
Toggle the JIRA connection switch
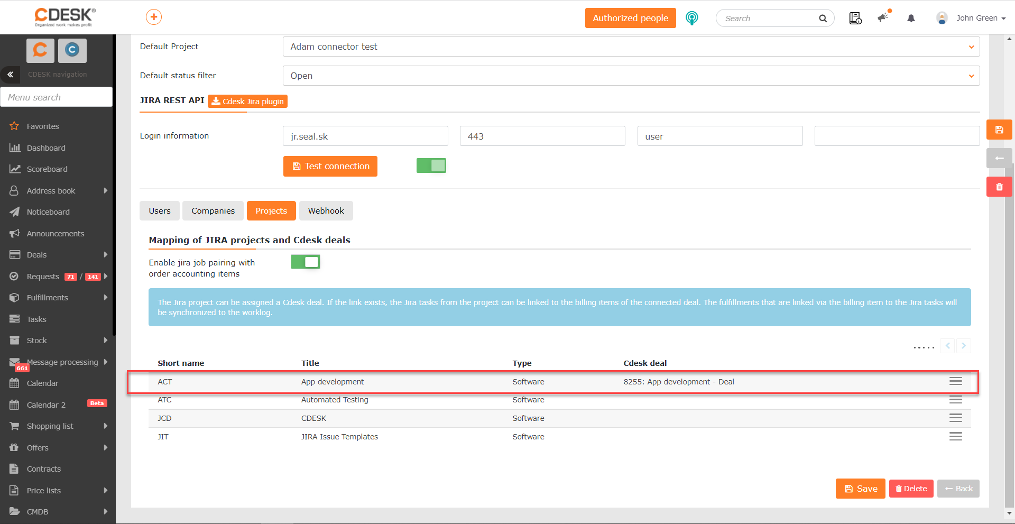pyautogui.click(x=431, y=166)
